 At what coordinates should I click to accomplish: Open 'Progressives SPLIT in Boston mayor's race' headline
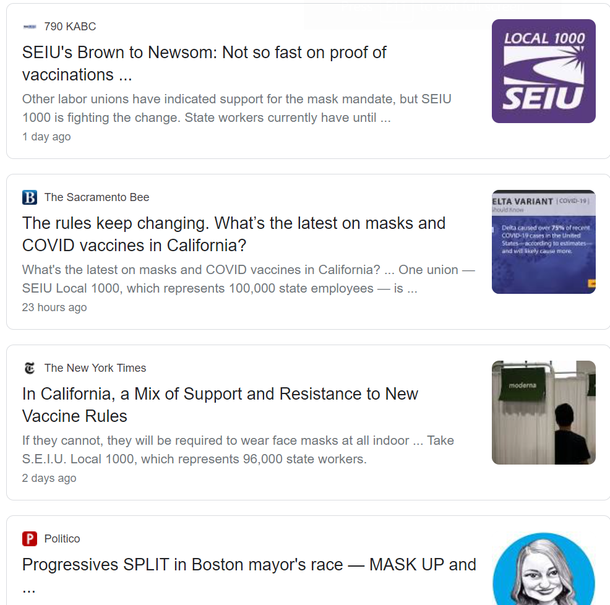249,575
